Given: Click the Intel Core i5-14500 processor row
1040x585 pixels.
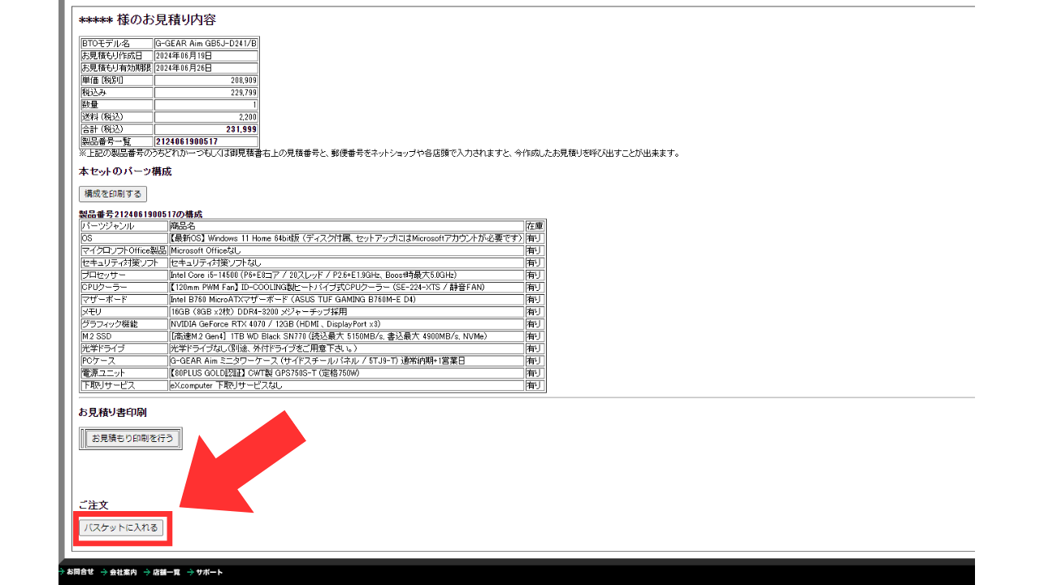Looking at the screenshot, I should (345, 275).
